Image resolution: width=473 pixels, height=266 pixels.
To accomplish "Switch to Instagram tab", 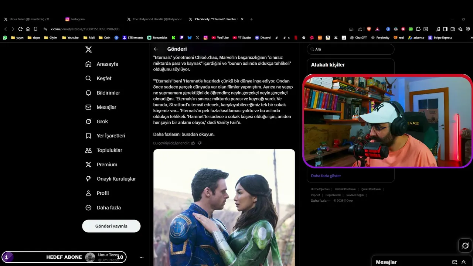I will click(x=75, y=19).
